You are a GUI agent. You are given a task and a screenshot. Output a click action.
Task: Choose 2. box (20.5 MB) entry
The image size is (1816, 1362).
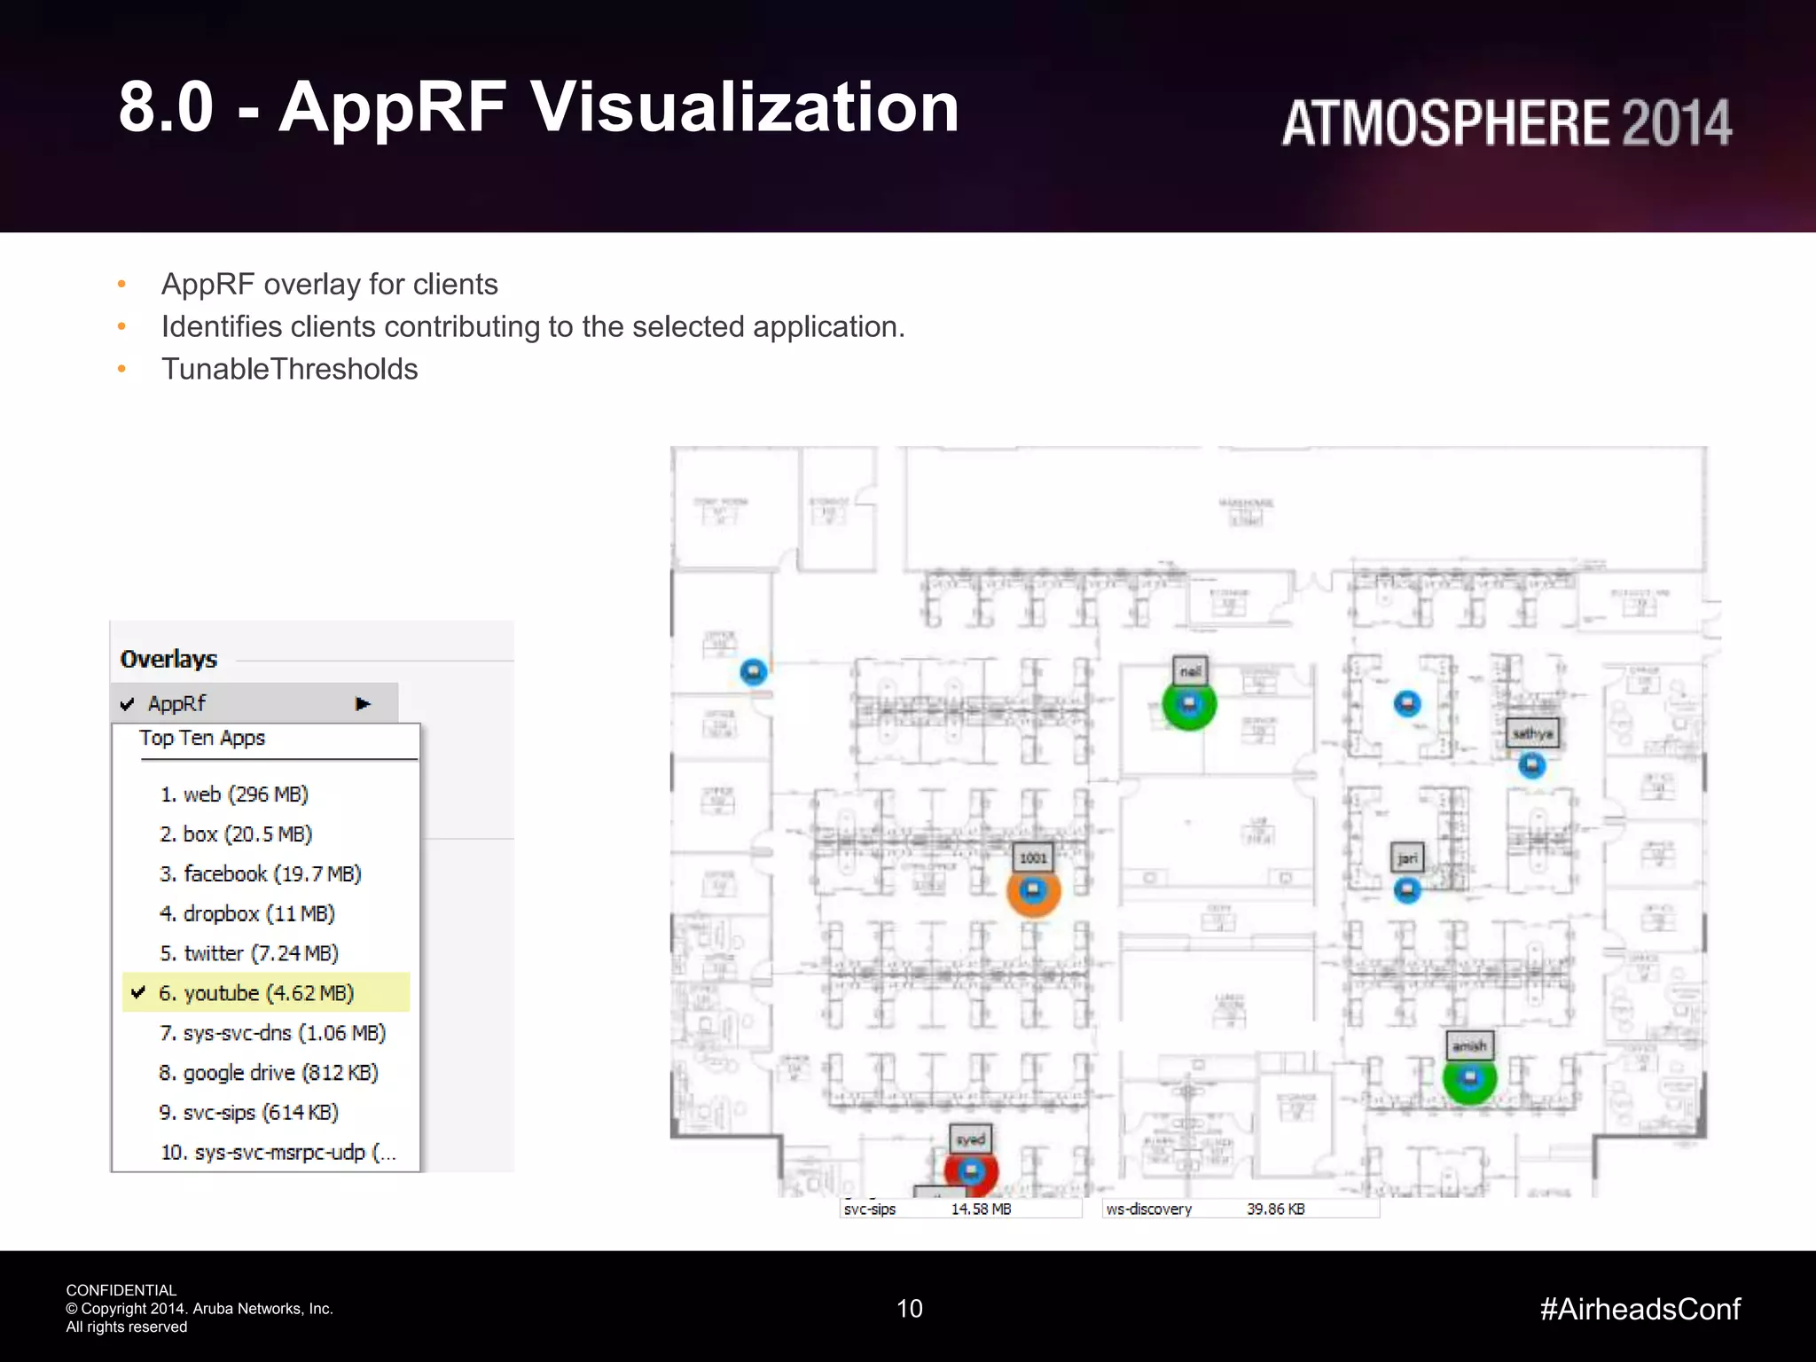tap(236, 834)
